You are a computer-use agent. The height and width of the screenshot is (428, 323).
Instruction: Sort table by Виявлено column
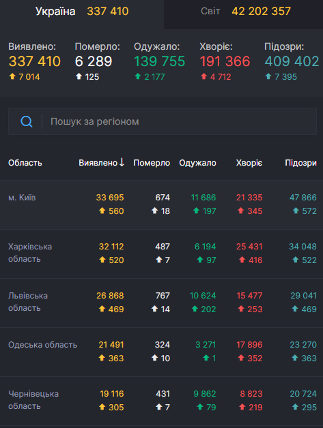tap(102, 163)
